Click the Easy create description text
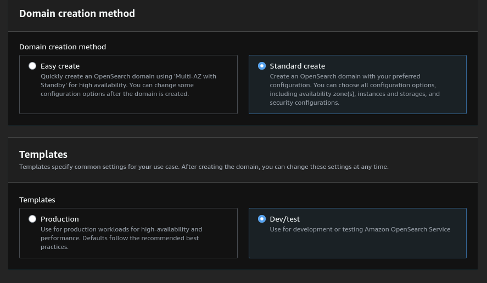 (128, 85)
